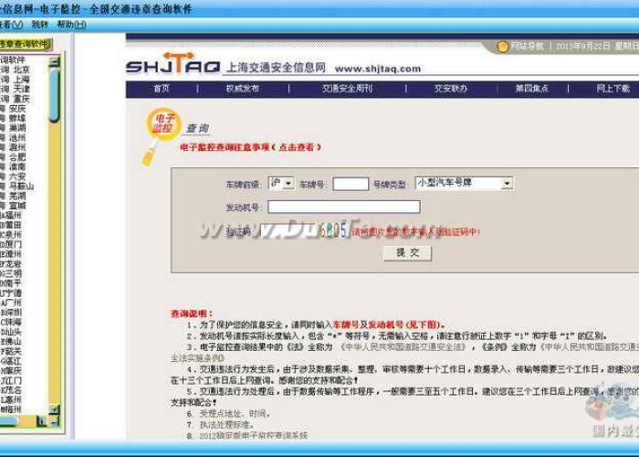Click the vertical scrollbar thumb in the city list
The width and height of the screenshot is (639, 457).
(x=54, y=95)
